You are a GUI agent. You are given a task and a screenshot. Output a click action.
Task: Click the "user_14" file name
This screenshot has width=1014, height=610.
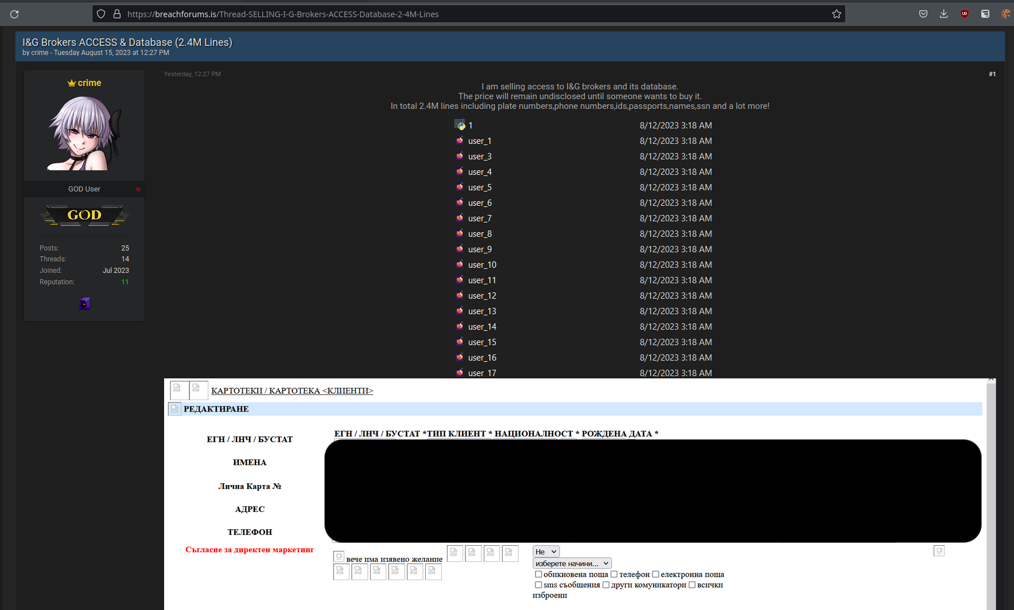pyautogui.click(x=482, y=326)
